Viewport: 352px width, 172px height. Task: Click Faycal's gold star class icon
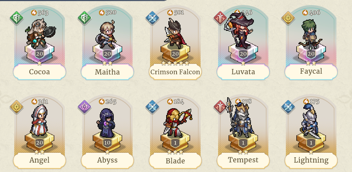pyautogui.click(x=288, y=18)
